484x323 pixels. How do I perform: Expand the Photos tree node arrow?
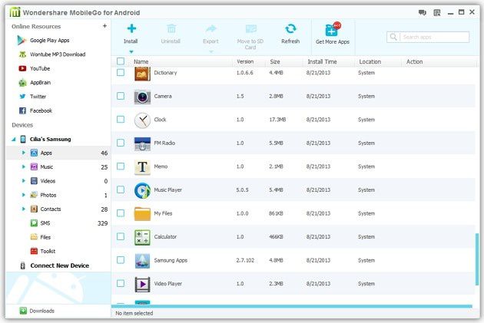tap(24, 195)
